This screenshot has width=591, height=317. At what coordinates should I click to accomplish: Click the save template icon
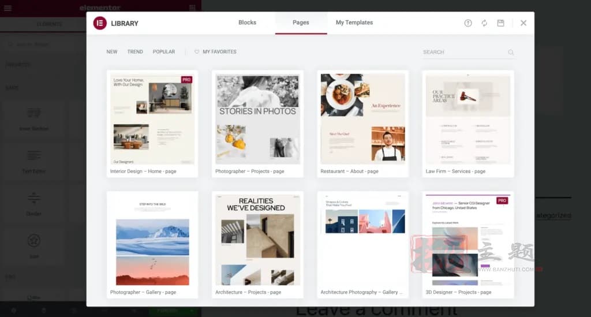[x=500, y=23]
